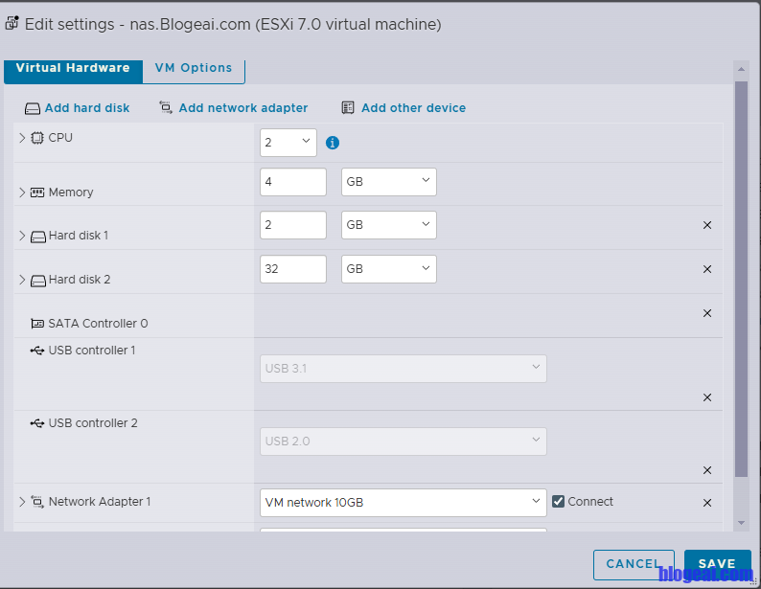The width and height of the screenshot is (761, 589).
Task: Remove SATA Controller 0 with X icon
Action: [x=707, y=313]
